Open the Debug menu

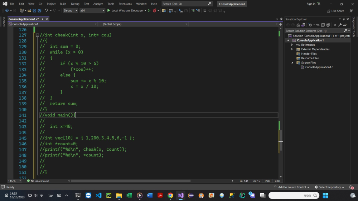coord(75,4)
